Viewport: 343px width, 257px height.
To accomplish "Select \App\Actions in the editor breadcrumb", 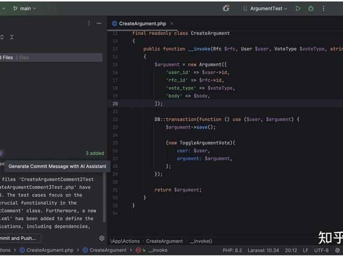I will [x=125, y=241].
